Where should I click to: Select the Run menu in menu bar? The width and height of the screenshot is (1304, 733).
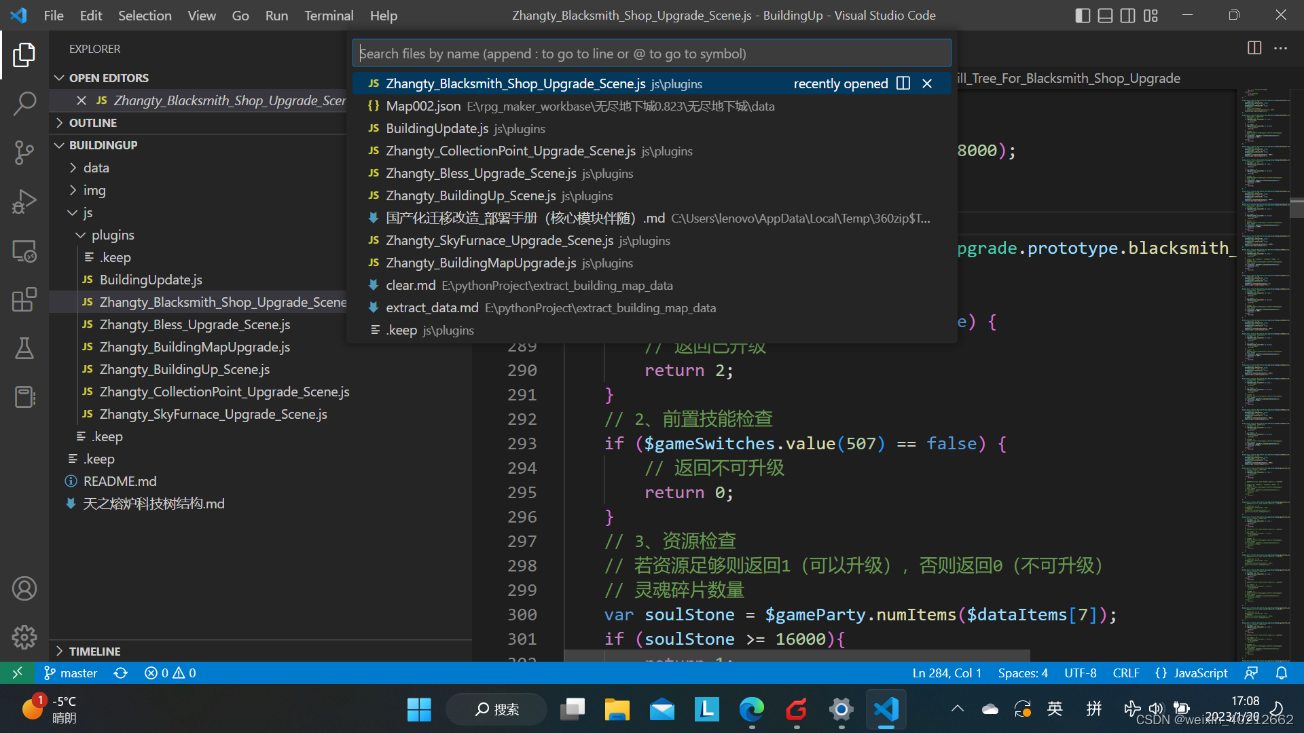276,15
